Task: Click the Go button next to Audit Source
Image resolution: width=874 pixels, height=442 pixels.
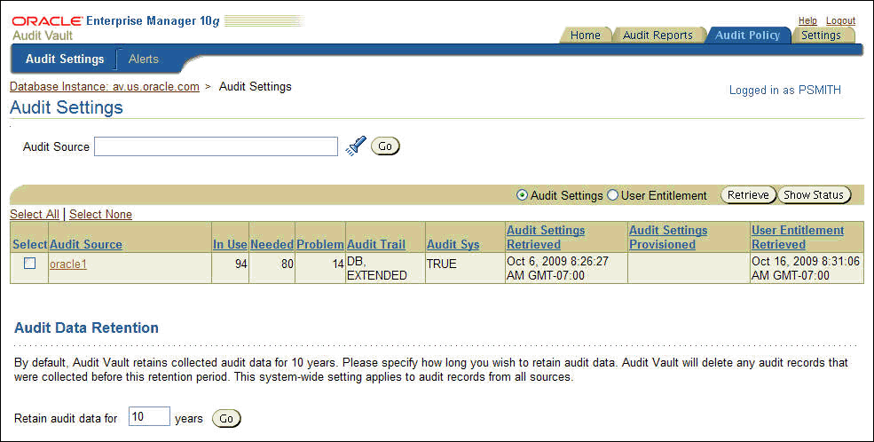Action: pyautogui.click(x=385, y=146)
